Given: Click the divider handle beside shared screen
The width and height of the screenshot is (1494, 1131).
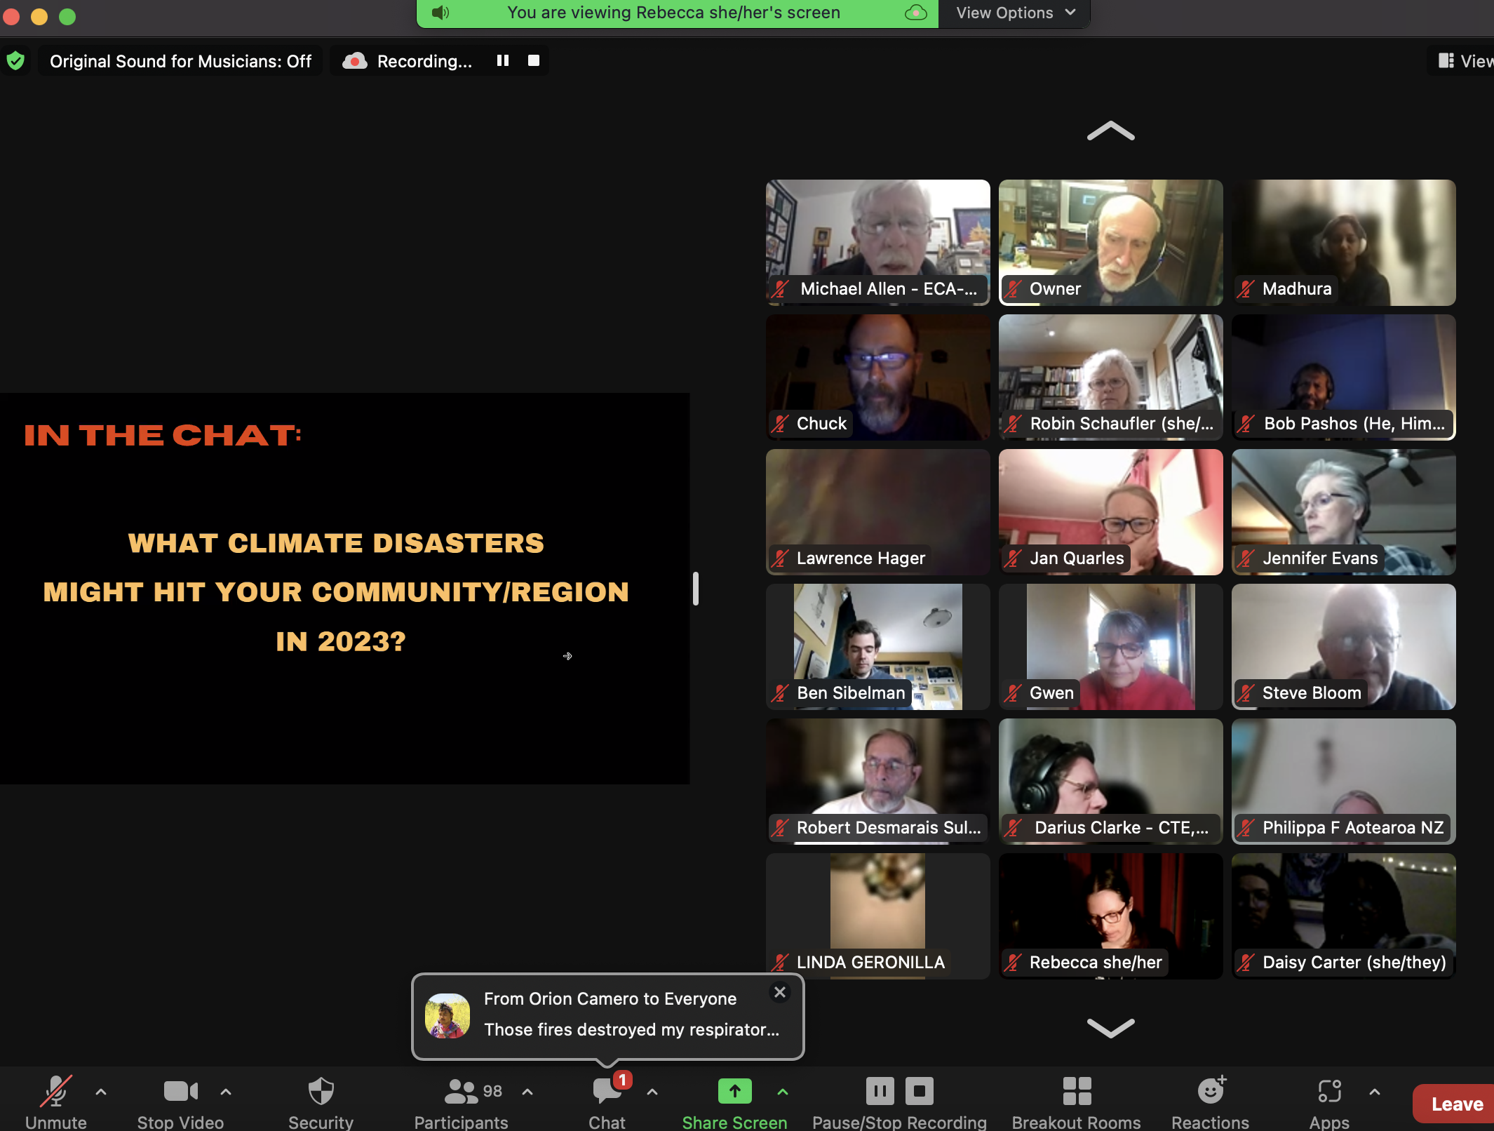Looking at the screenshot, I should (696, 588).
